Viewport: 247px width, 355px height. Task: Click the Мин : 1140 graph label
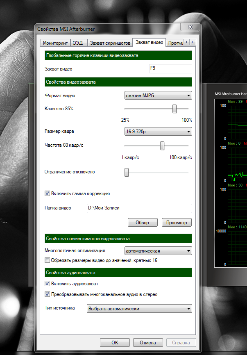point(237,227)
